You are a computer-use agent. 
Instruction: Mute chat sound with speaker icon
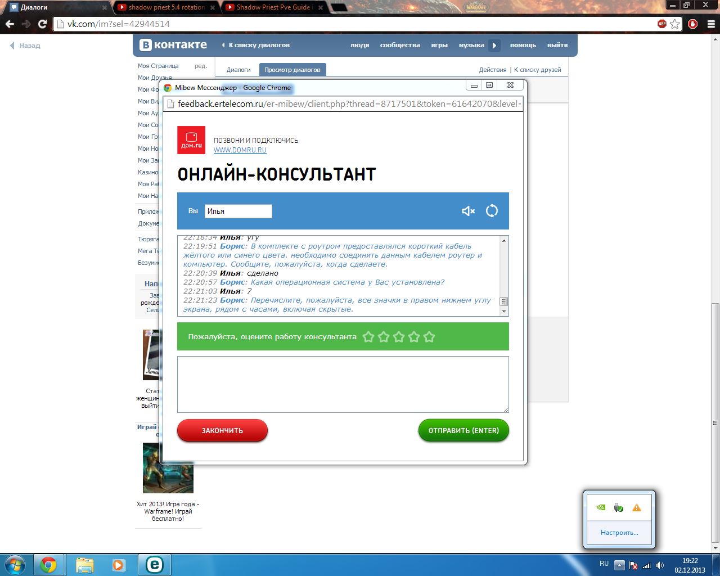(x=469, y=211)
